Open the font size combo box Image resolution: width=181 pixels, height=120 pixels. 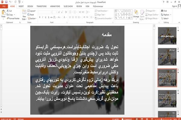tap(55, 12)
